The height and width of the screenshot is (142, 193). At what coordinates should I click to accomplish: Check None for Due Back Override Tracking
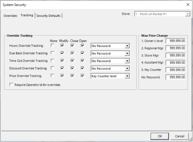tap(52, 53)
